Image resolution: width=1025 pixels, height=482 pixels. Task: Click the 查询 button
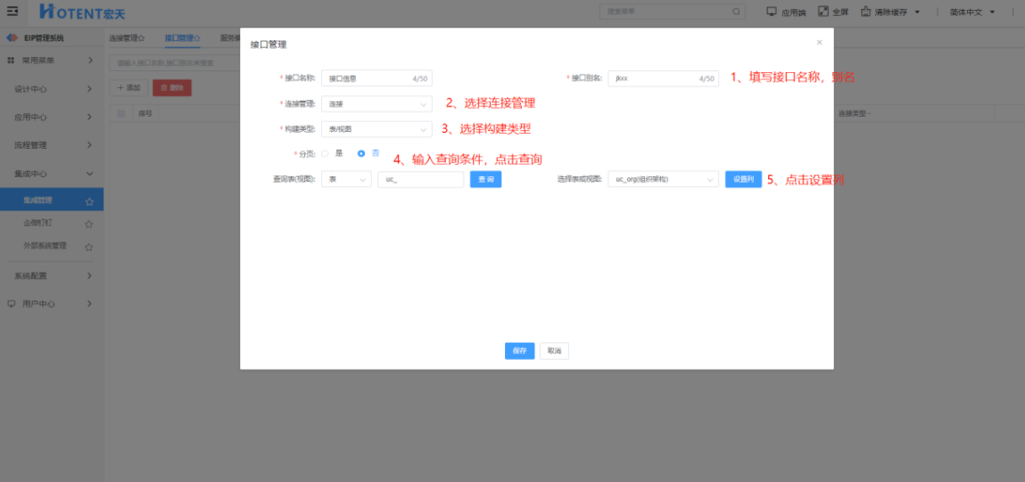(x=485, y=179)
